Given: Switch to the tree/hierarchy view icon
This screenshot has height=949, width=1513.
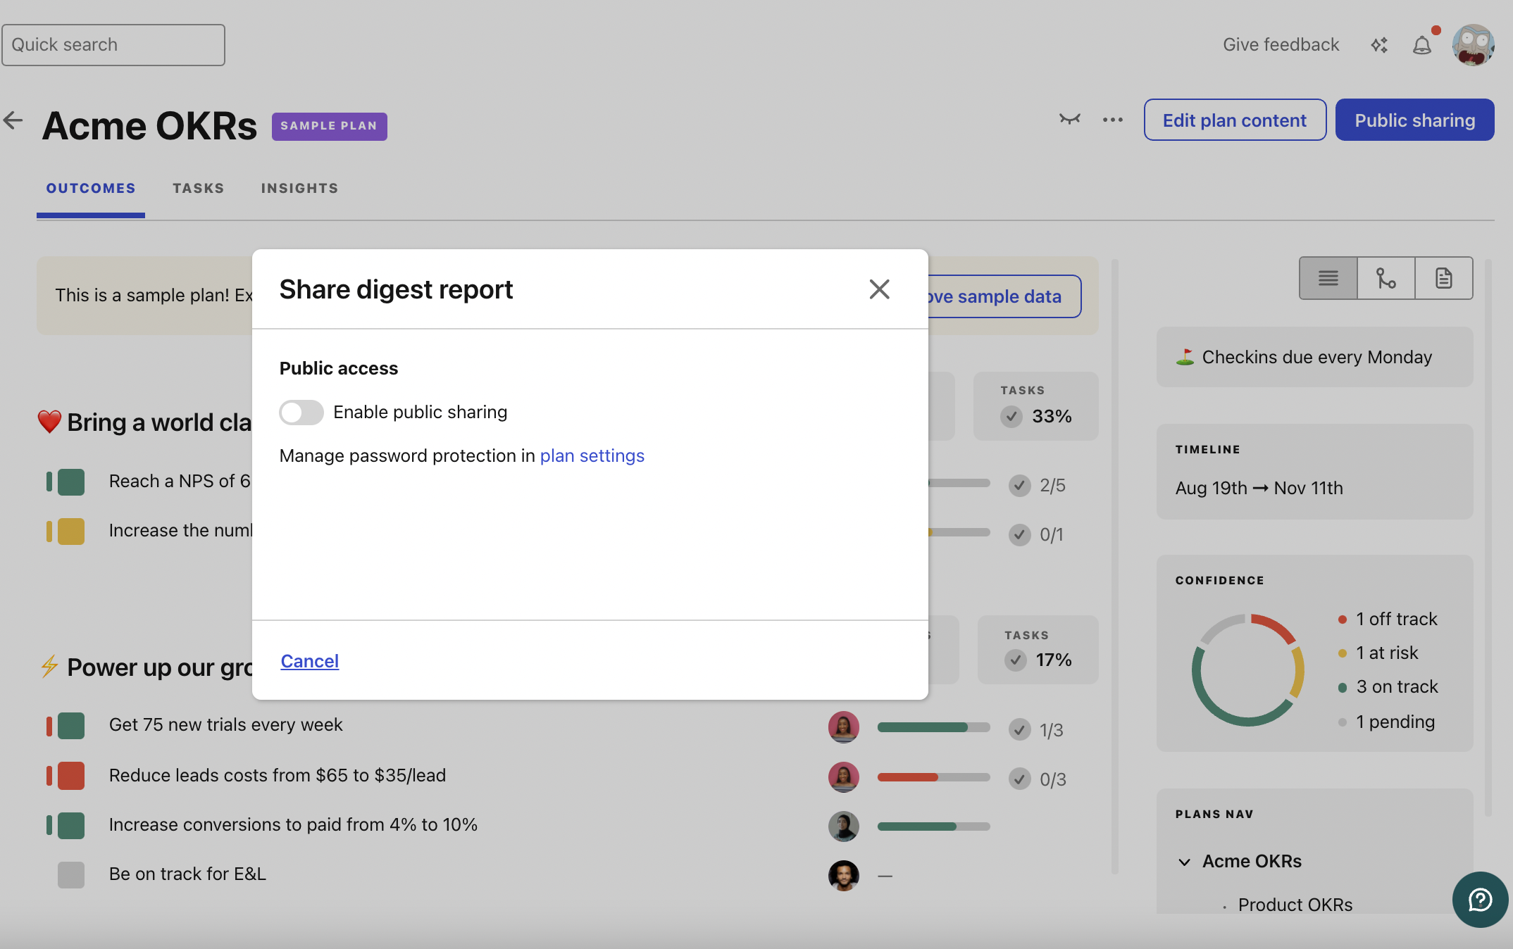Looking at the screenshot, I should tap(1386, 278).
